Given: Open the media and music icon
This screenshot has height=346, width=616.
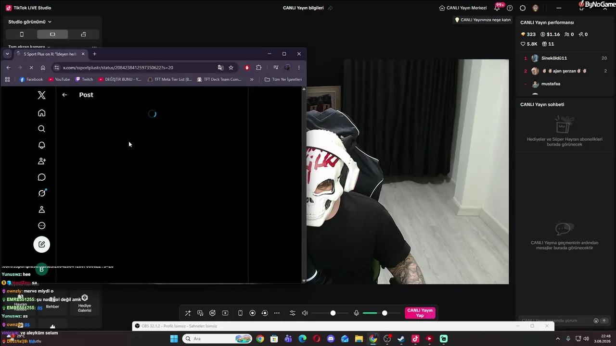Looking at the screenshot, I should pos(200,313).
